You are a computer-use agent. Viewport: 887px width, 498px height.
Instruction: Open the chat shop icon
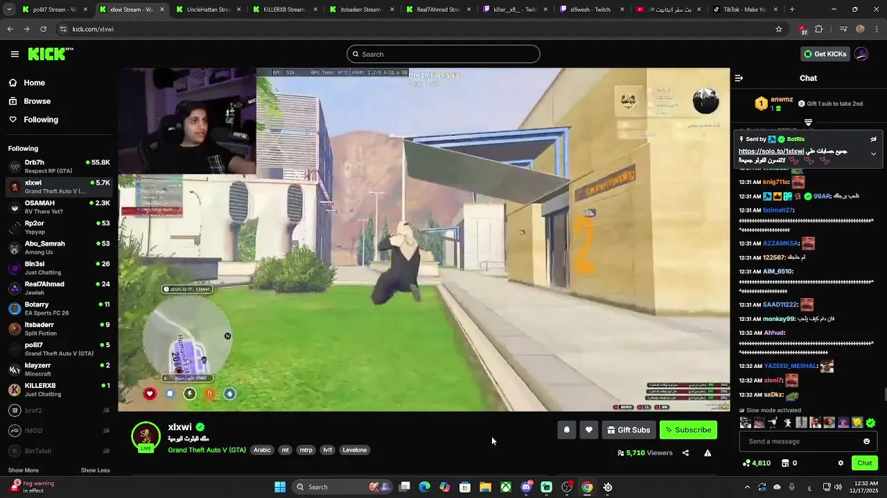(x=785, y=463)
